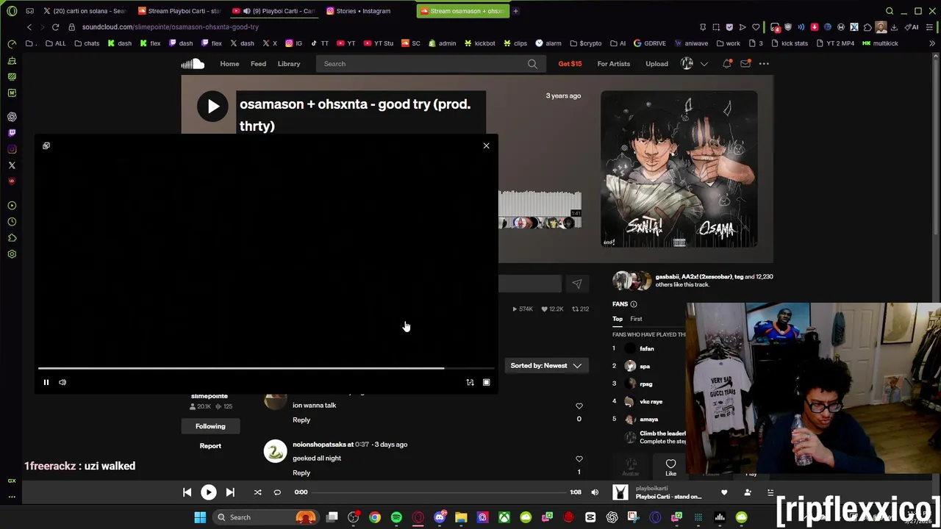
Task: Open the ALL bookmarks folder
Action: pos(55,43)
